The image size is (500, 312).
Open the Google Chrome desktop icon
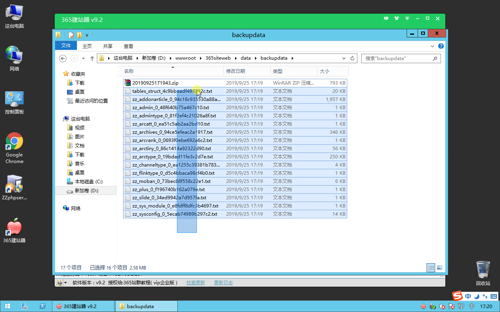(x=14, y=148)
